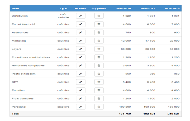Click the Nov-2016 column header

pos(123,8)
